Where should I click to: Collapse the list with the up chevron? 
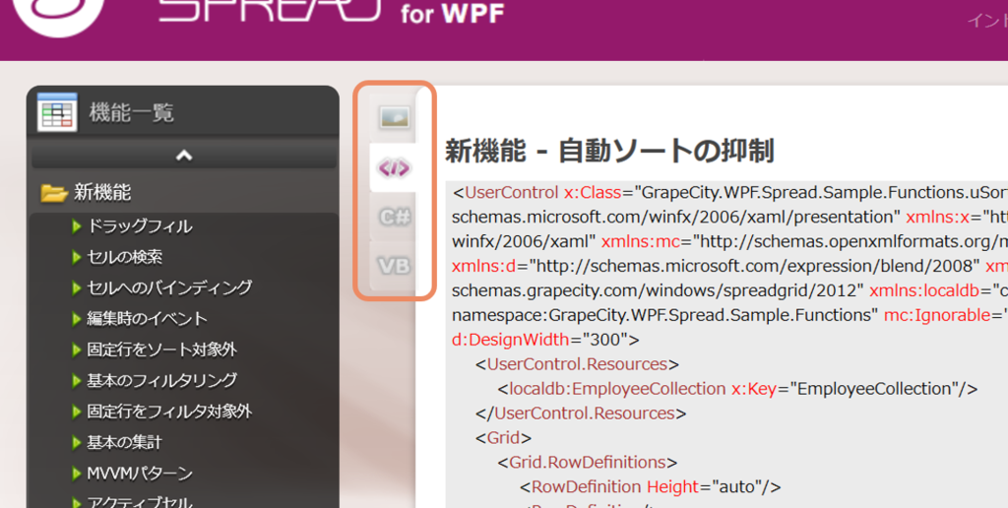(x=184, y=155)
